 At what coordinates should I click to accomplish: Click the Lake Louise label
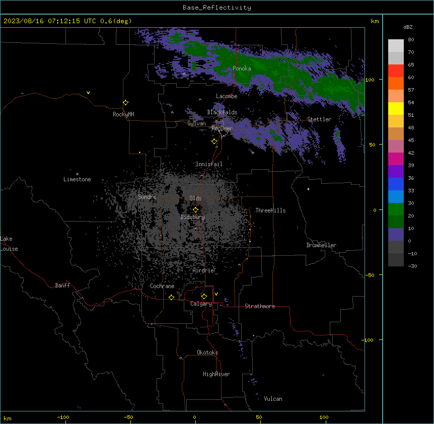[x=9, y=244]
